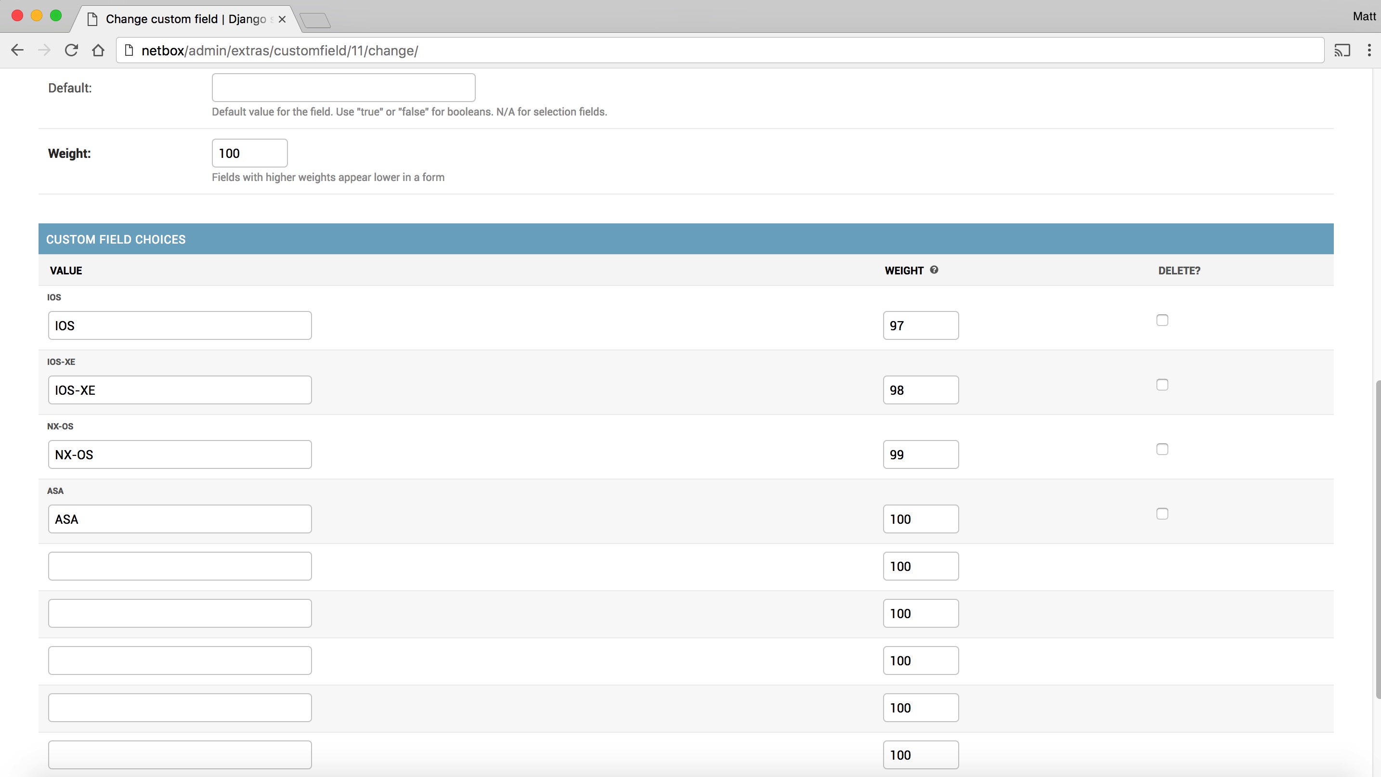Edit the NX-OS value field

pos(180,454)
